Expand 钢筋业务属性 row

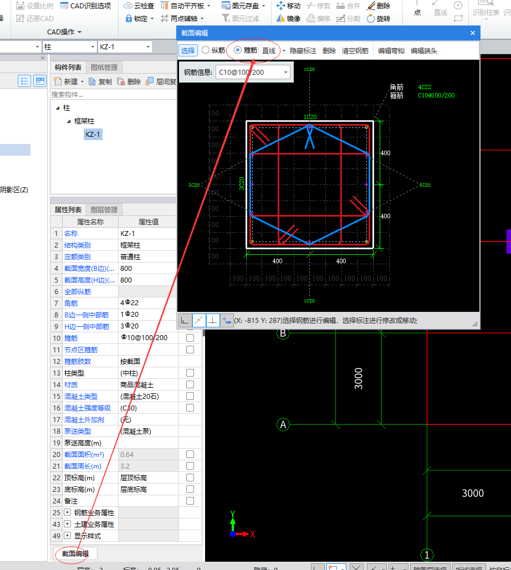[67, 512]
